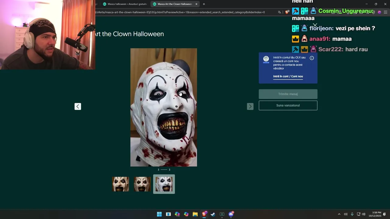
Task: Expand the hidden system tray icons
Action: tap(339, 214)
